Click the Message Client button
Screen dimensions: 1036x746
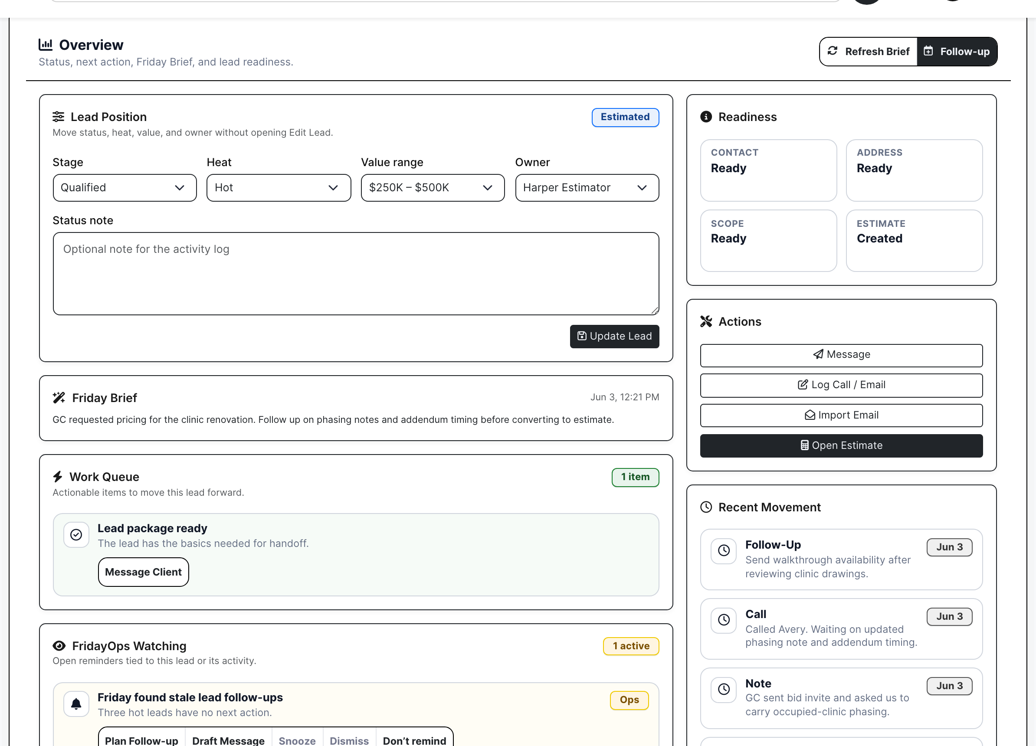coord(144,572)
